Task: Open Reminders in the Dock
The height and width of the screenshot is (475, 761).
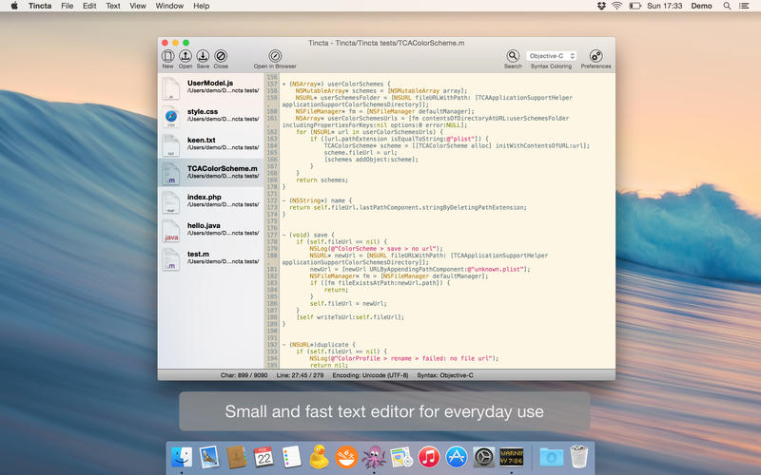Action: tap(291, 457)
